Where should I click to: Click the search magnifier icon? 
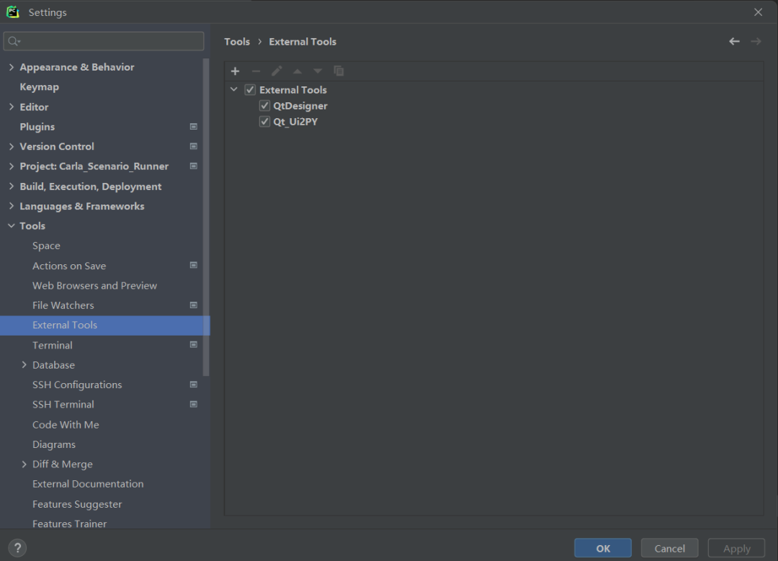coord(14,41)
